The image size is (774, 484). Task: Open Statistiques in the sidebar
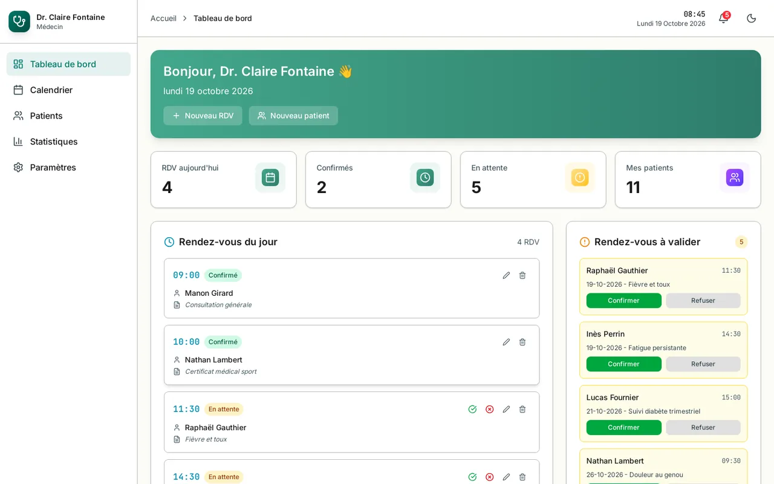point(68,142)
